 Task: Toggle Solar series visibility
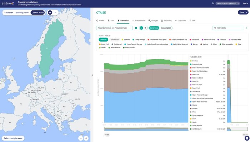238,44
